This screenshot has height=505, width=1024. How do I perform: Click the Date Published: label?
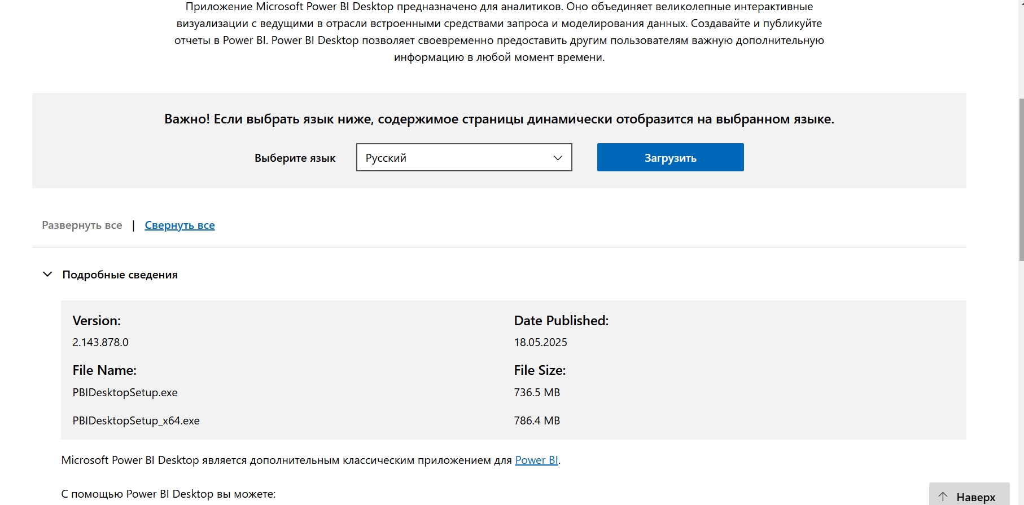pyautogui.click(x=561, y=321)
